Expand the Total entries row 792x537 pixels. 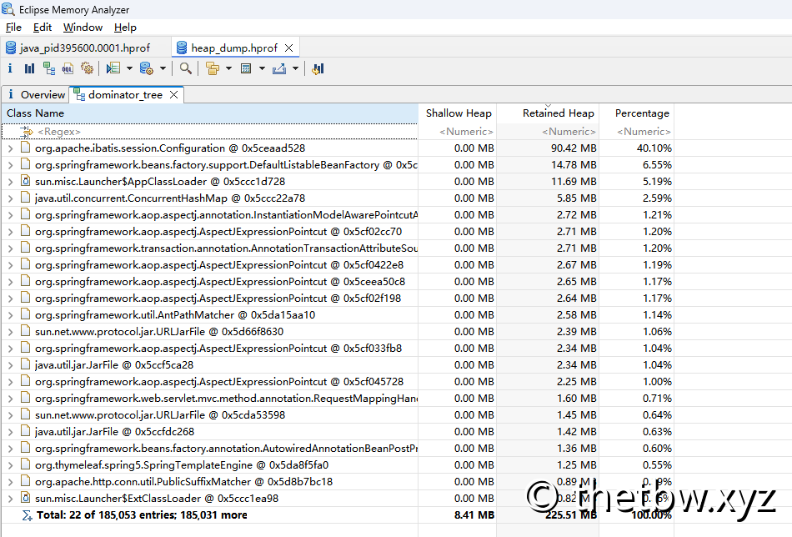pos(27,515)
